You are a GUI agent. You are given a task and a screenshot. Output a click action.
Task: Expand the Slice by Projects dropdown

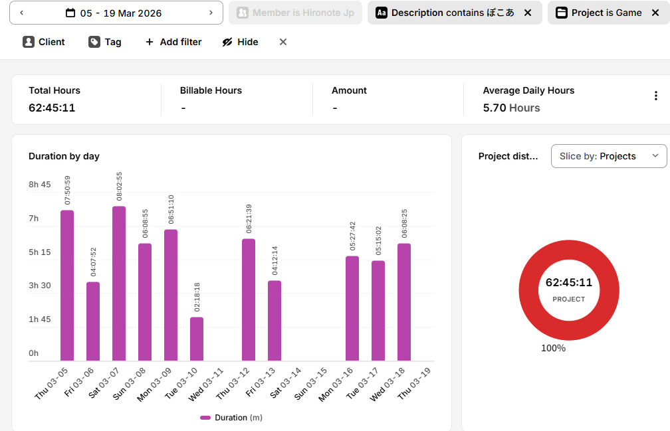608,156
